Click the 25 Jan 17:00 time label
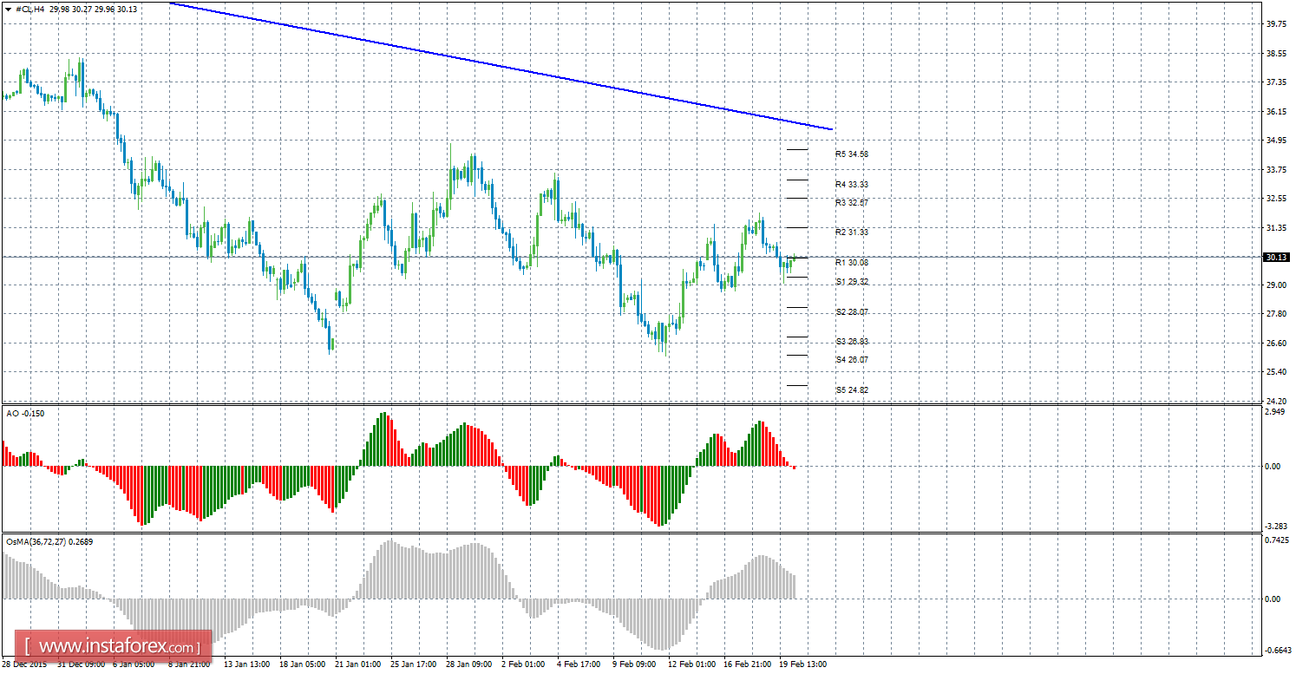This screenshot has height=674, width=1296. [413, 665]
